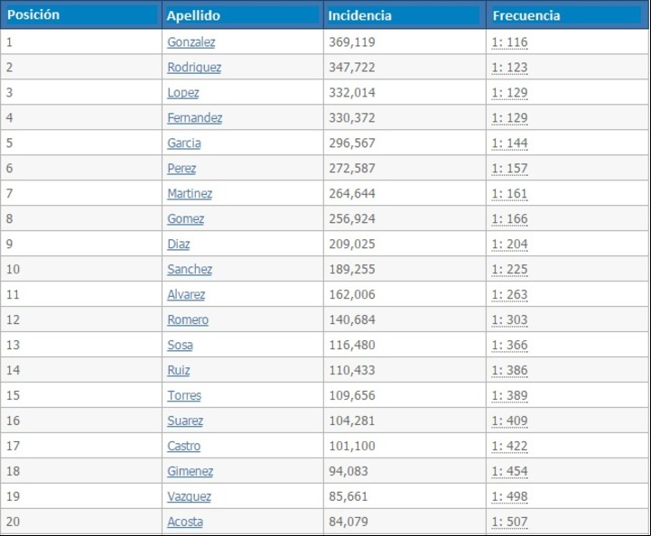
Task: Click the Martinez surname link
Action: pyautogui.click(x=190, y=193)
